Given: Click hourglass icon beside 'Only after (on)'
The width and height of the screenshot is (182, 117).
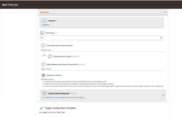Looking at the screenshot, I should tap(44, 45).
